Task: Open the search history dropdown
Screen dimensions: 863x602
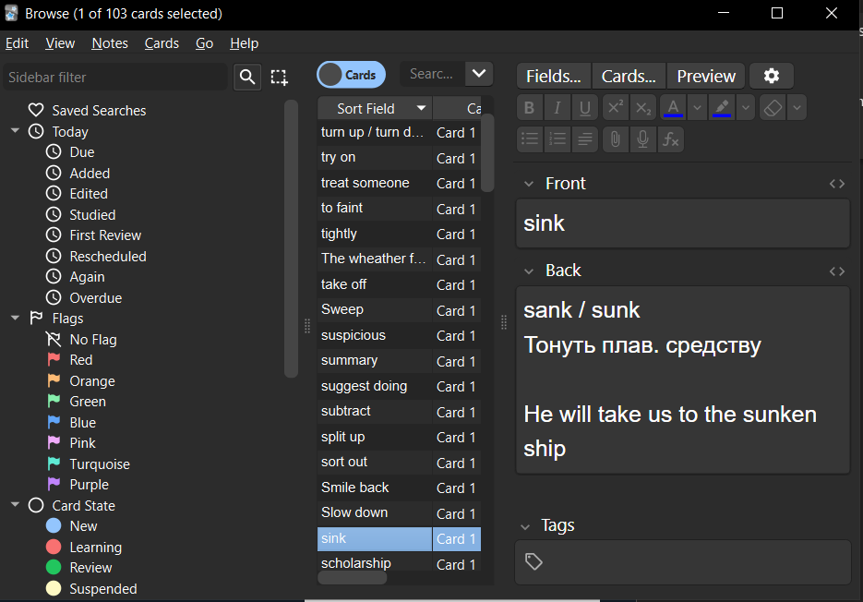Action: pyautogui.click(x=479, y=74)
